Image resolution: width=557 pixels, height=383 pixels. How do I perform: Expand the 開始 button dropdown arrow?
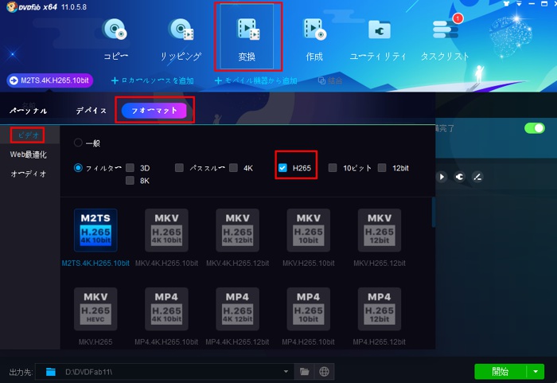tap(536, 372)
